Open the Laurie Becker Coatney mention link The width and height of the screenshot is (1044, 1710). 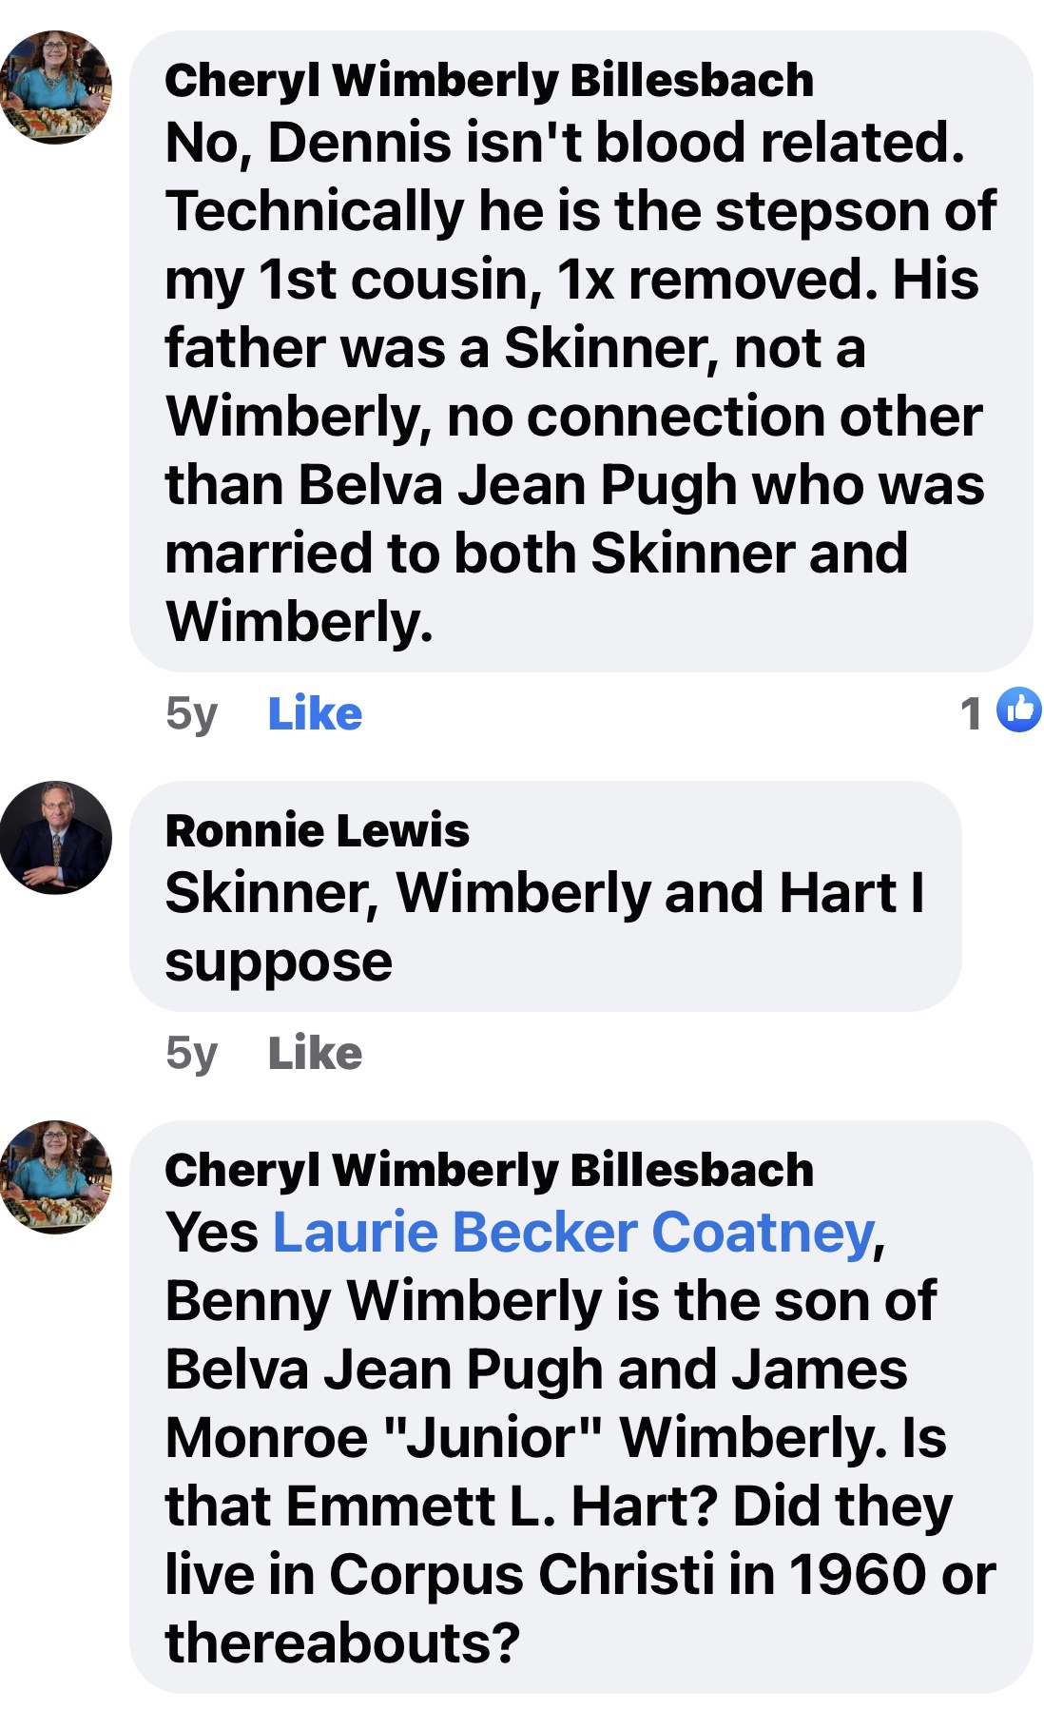573,1233
